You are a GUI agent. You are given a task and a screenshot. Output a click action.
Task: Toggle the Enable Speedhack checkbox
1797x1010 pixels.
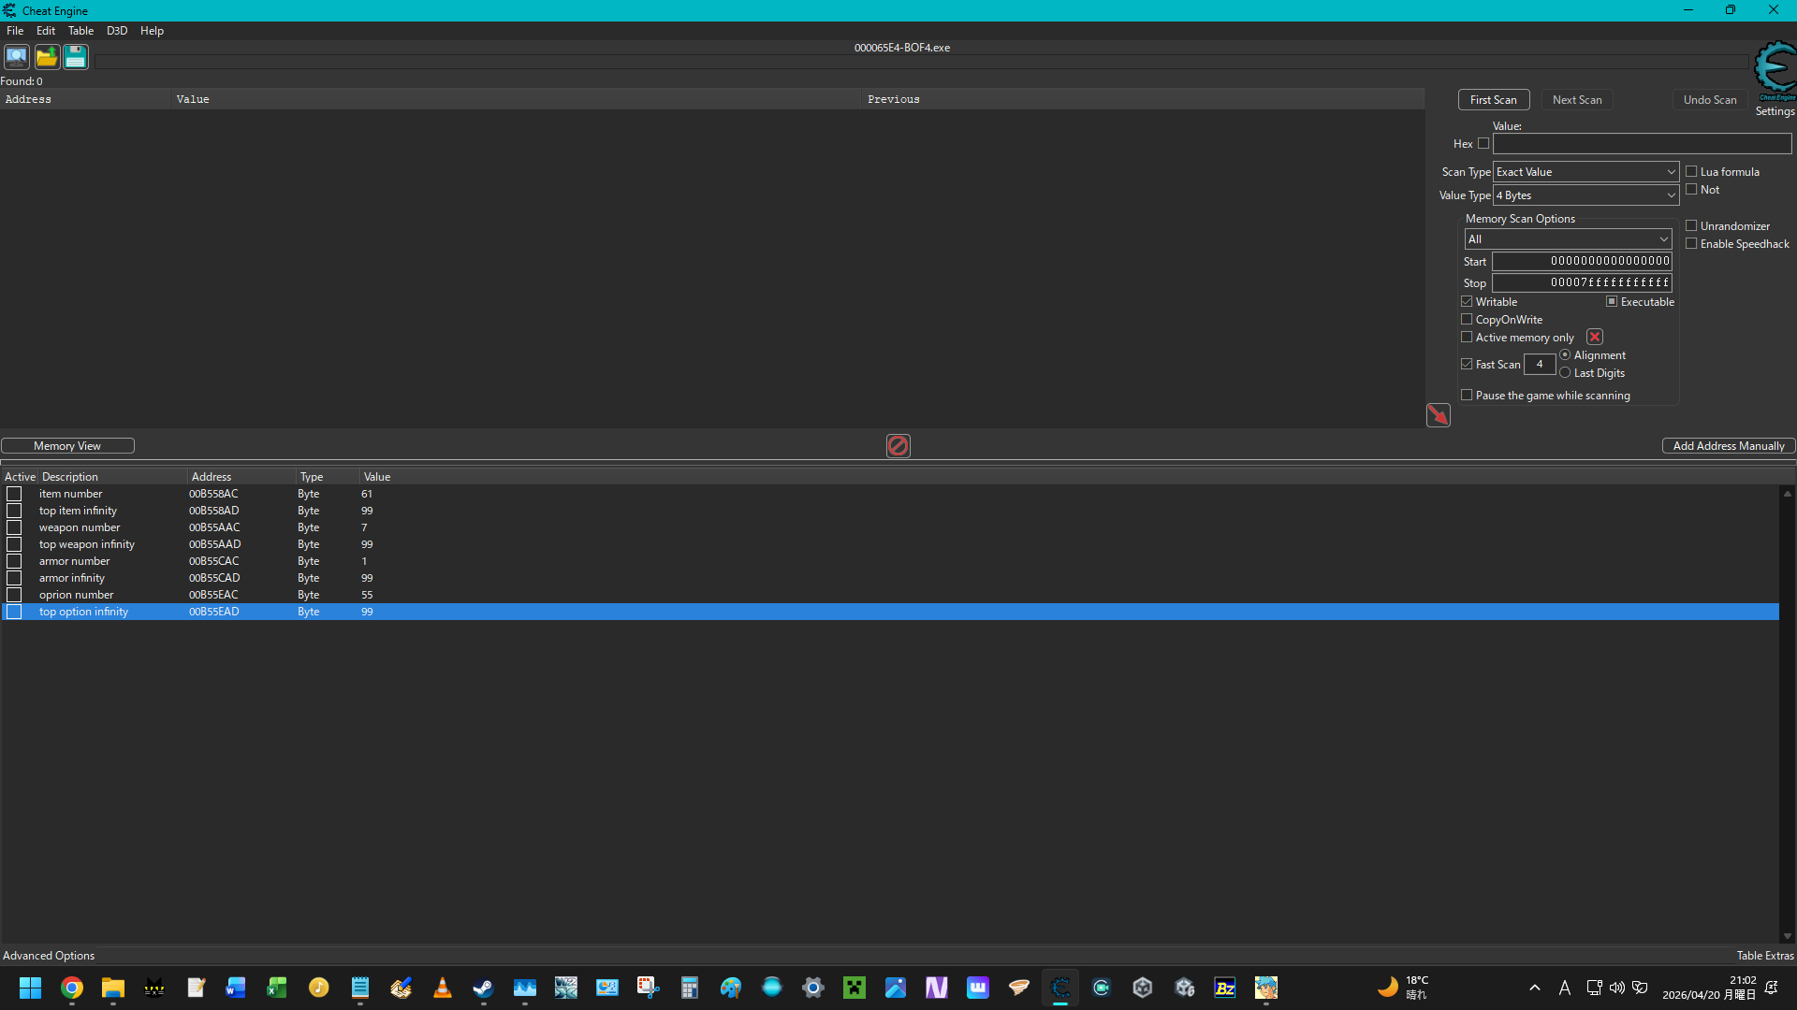click(1691, 244)
